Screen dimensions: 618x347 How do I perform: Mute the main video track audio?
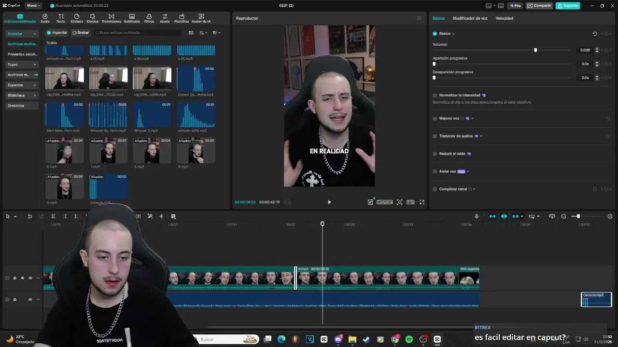tap(30, 278)
